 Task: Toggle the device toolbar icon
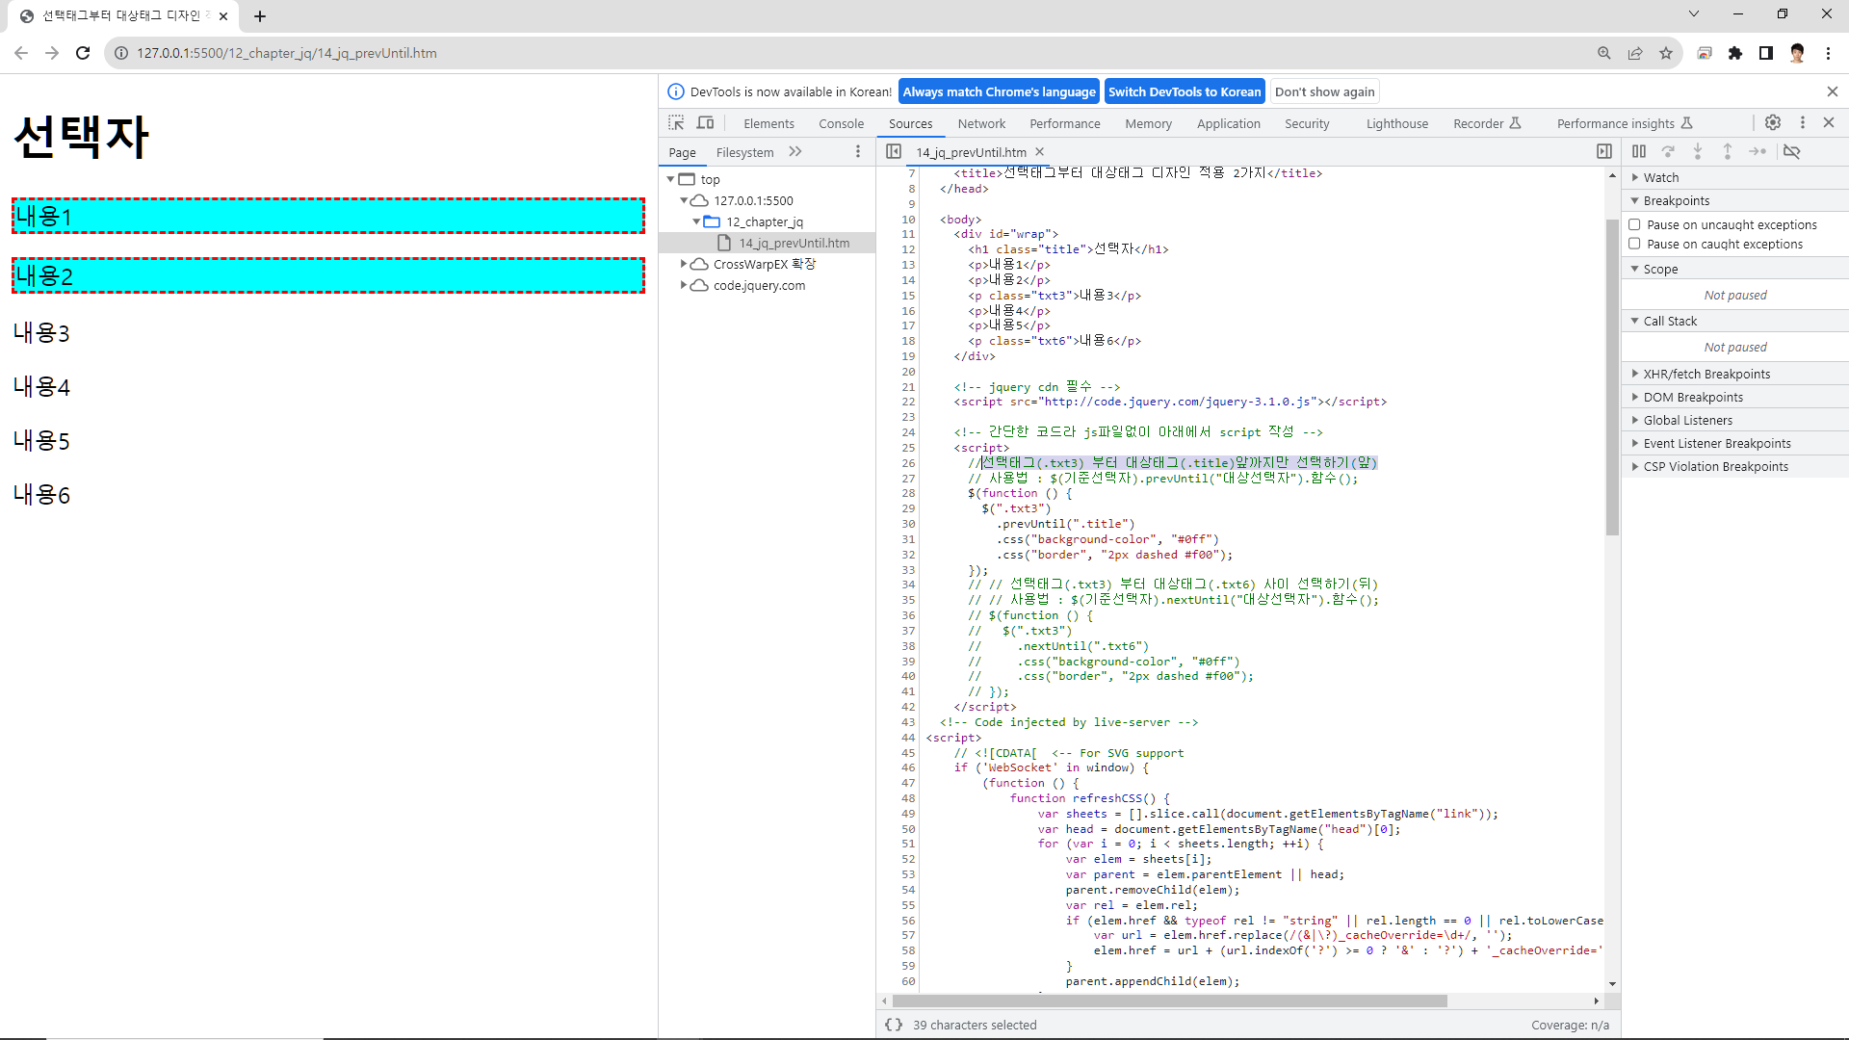coord(706,123)
